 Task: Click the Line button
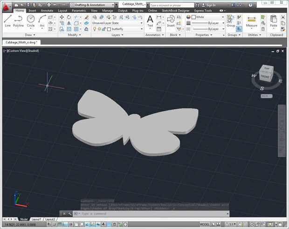click(x=7, y=21)
